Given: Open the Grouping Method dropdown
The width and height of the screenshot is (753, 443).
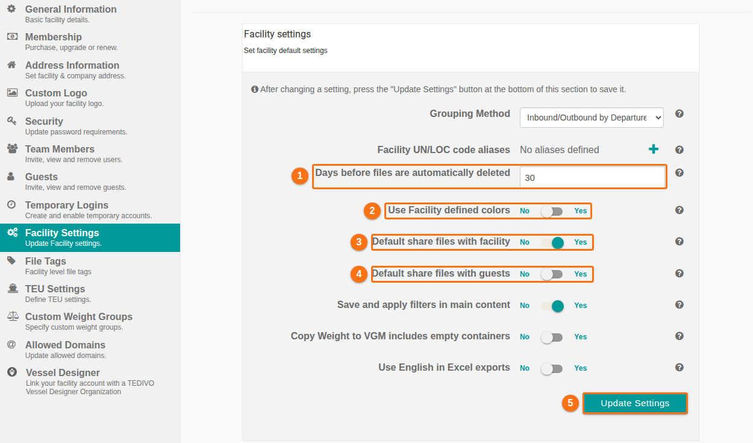Looking at the screenshot, I should pyautogui.click(x=592, y=118).
